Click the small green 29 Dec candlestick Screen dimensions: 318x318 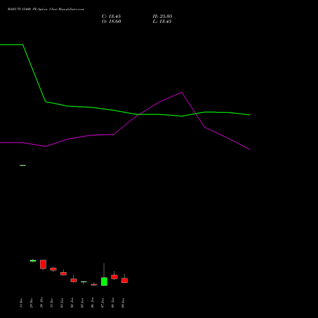pos(33,261)
